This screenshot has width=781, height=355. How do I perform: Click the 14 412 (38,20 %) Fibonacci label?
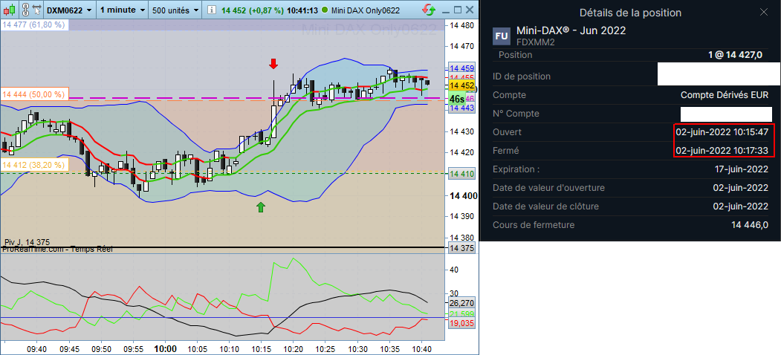click(x=33, y=165)
